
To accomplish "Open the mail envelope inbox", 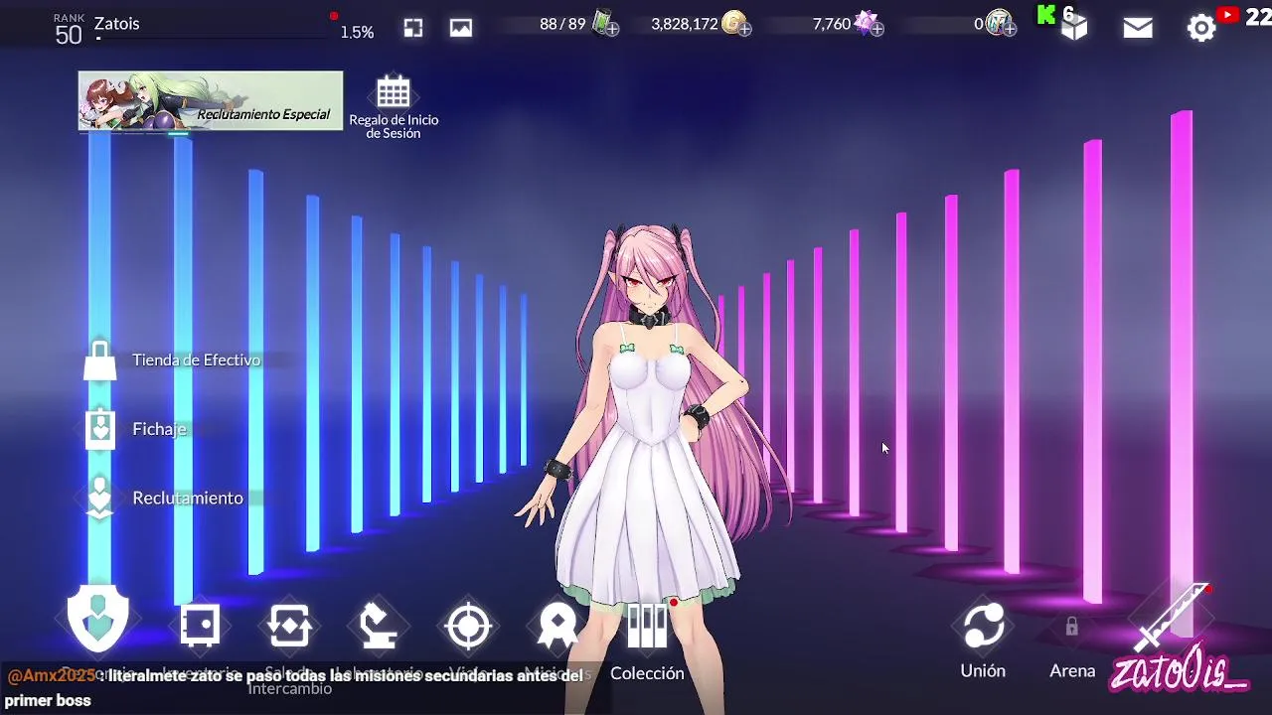I will point(1138,28).
